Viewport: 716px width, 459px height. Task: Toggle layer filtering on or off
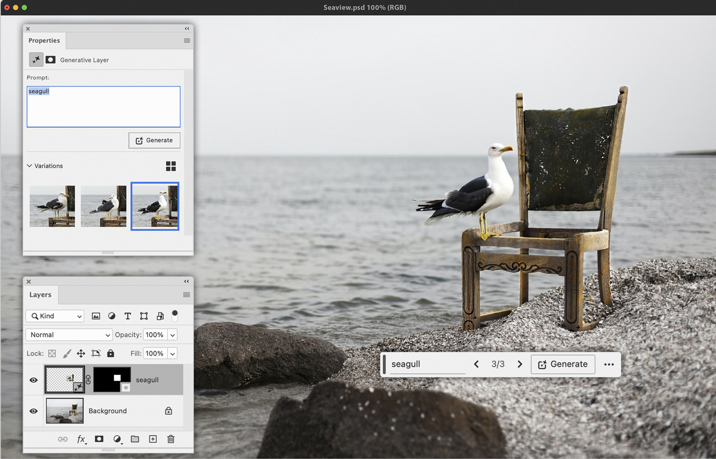175,316
